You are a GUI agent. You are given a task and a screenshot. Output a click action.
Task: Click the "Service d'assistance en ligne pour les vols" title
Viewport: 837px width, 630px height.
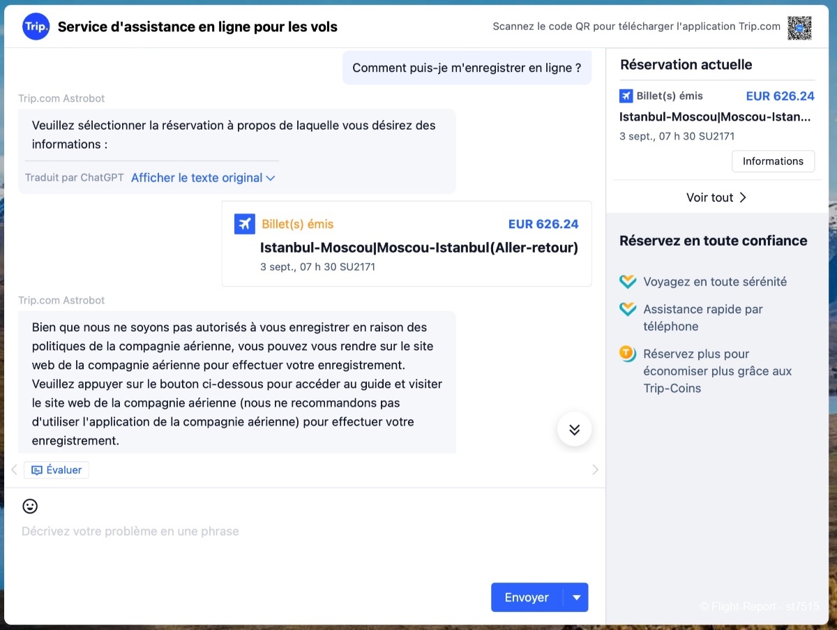197,27
